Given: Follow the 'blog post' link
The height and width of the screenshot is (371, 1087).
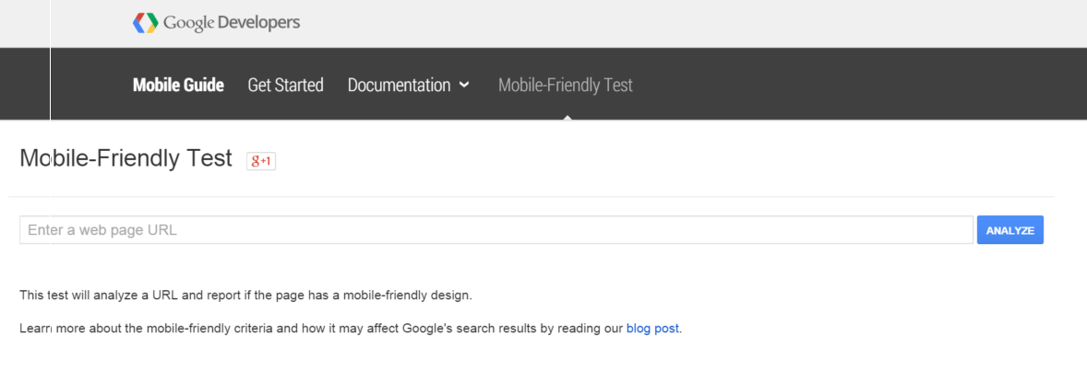Looking at the screenshot, I should [652, 328].
